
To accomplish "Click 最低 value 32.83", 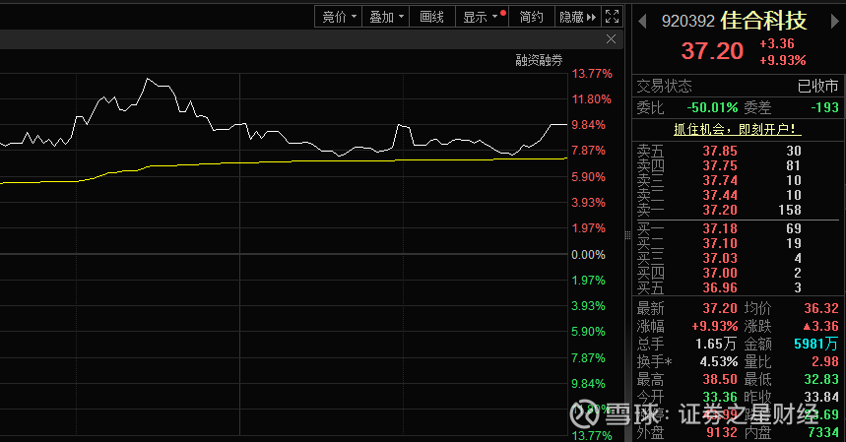I will pos(821,379).
